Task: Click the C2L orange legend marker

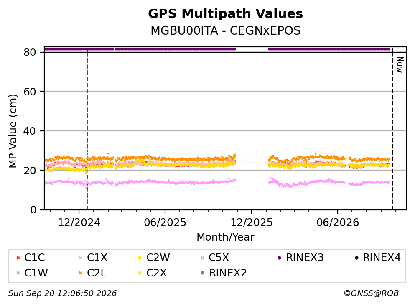Action: point(81,273)
